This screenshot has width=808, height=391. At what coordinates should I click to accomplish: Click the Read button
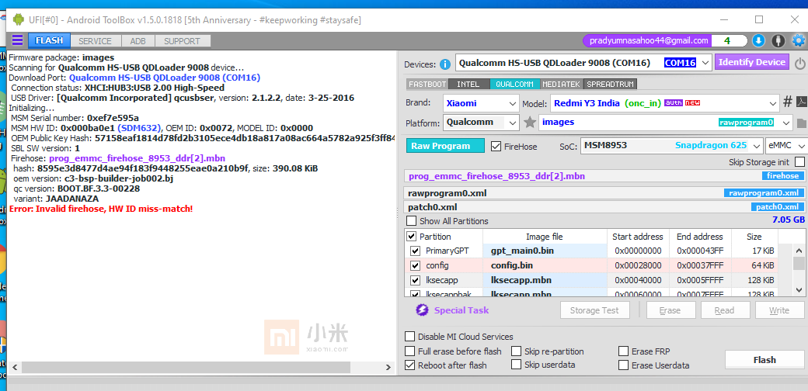click(725, 310)
